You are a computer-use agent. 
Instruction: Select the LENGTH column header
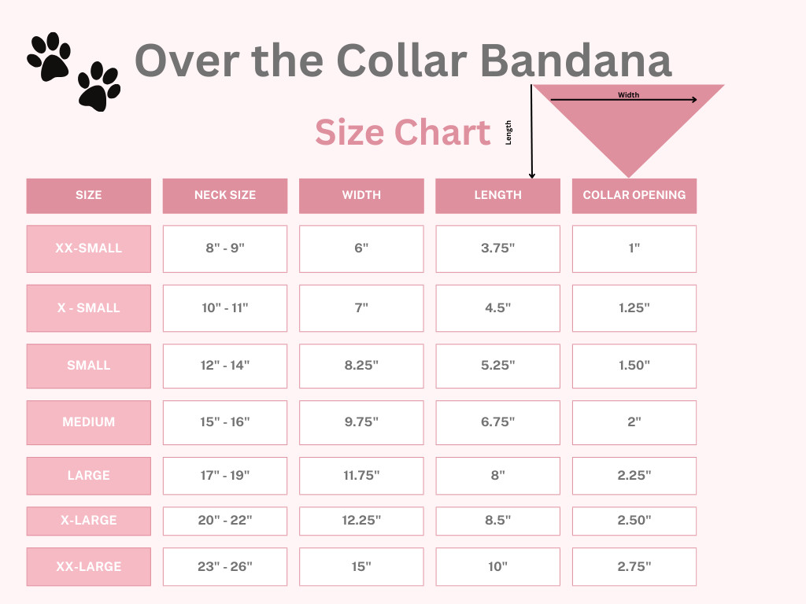(497, 196)
